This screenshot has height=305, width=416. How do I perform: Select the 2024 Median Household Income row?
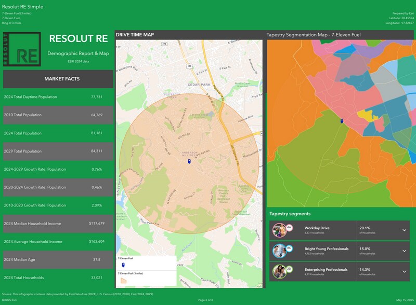[x=58, y=224]
